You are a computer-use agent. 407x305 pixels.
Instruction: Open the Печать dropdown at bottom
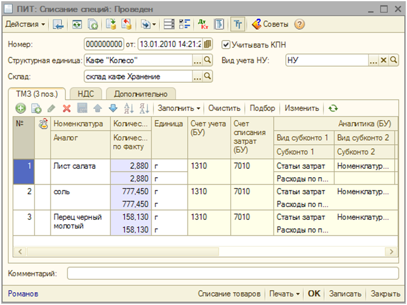click(285, 293)
